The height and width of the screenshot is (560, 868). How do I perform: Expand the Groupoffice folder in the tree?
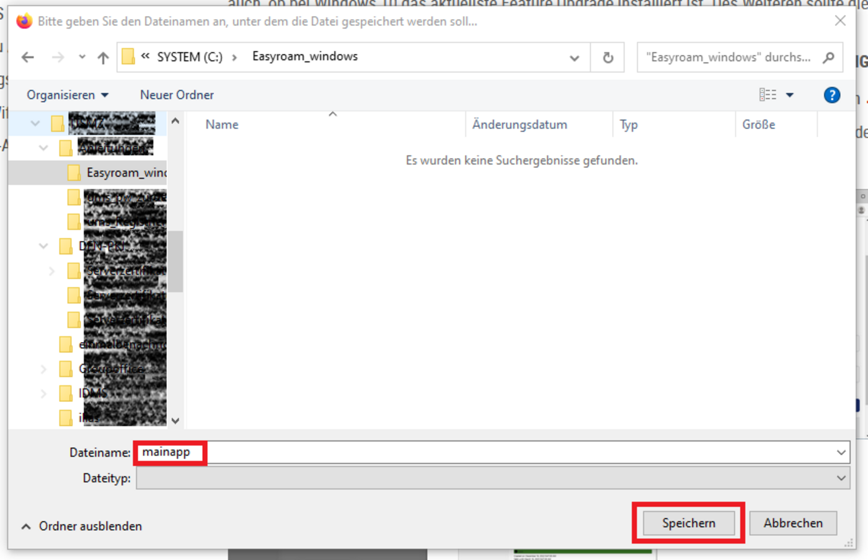(x=43, y=369)
